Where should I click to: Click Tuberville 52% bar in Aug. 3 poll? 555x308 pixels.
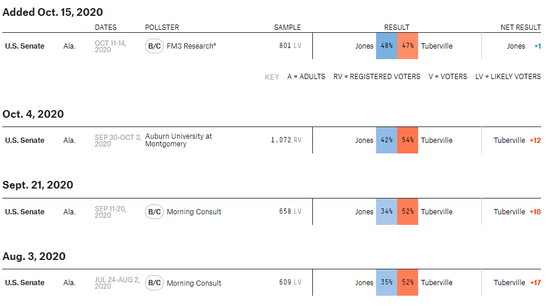click(408, 282)
